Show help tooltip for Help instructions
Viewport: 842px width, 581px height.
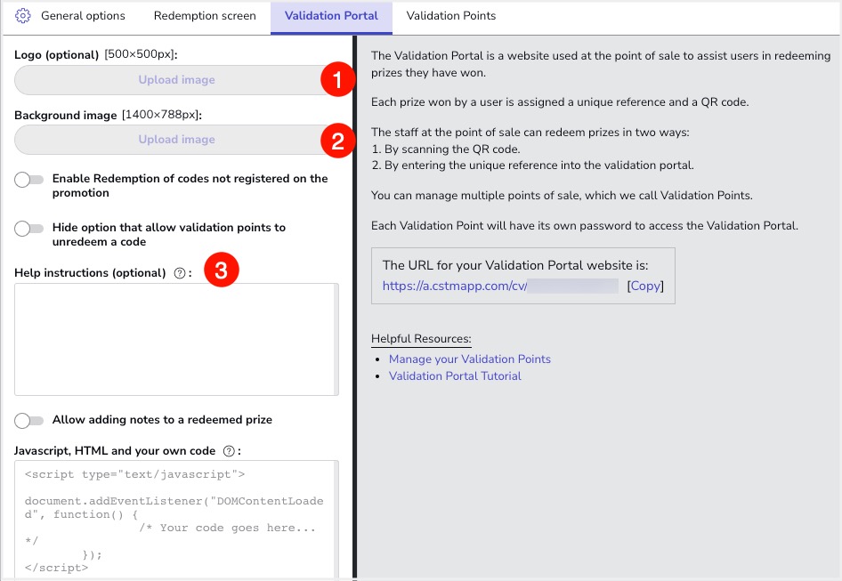180,273
